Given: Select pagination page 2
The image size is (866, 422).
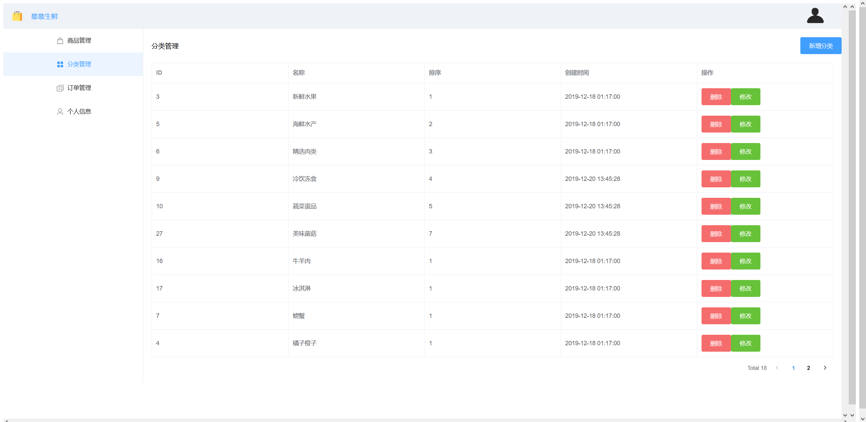Looking at the screenshot, I should [x=808, y=368].
